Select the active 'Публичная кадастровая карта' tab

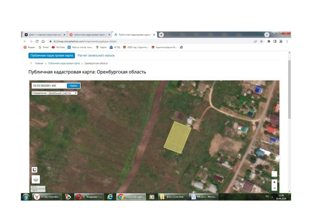(x=135, y=35)
